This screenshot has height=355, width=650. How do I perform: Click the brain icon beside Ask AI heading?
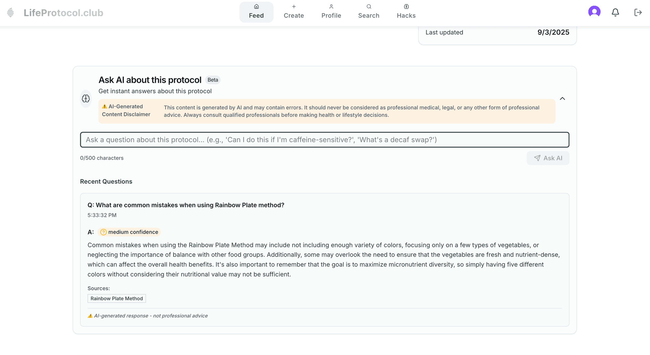point(86,99)
